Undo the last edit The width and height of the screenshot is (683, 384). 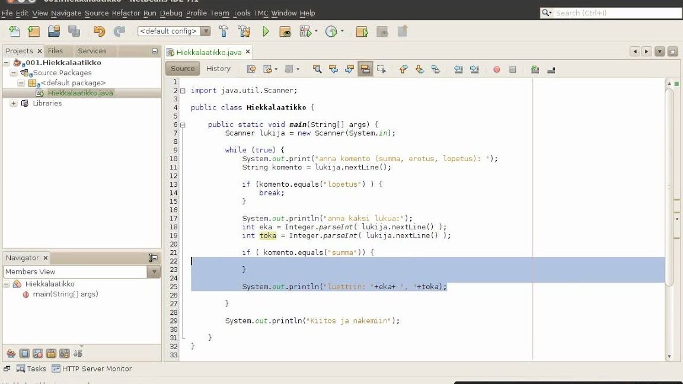[100, 31]
